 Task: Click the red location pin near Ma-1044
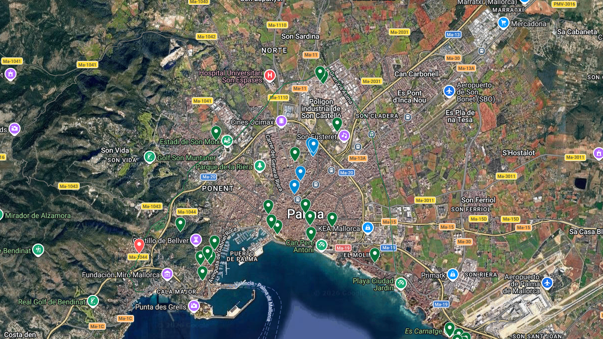pos(139,246)
